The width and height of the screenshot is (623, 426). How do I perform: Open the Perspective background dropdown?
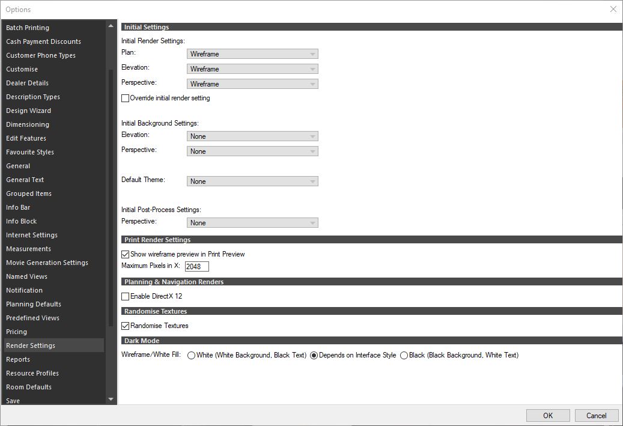coord(252,151)
